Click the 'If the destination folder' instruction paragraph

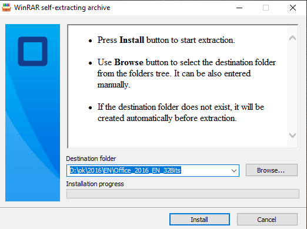[181, 113]
